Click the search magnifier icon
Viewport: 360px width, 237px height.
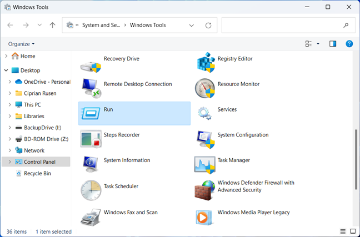coord(346,25)
